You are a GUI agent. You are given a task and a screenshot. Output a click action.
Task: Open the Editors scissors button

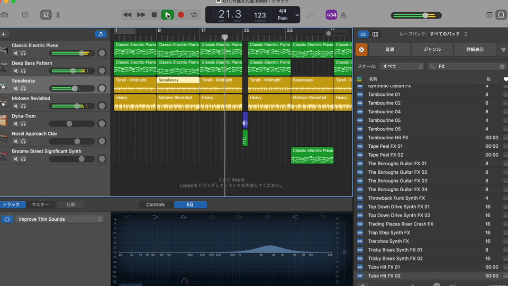[58, 15]
